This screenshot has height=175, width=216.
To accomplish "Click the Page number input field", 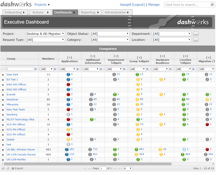I will [x=103, y=168].
